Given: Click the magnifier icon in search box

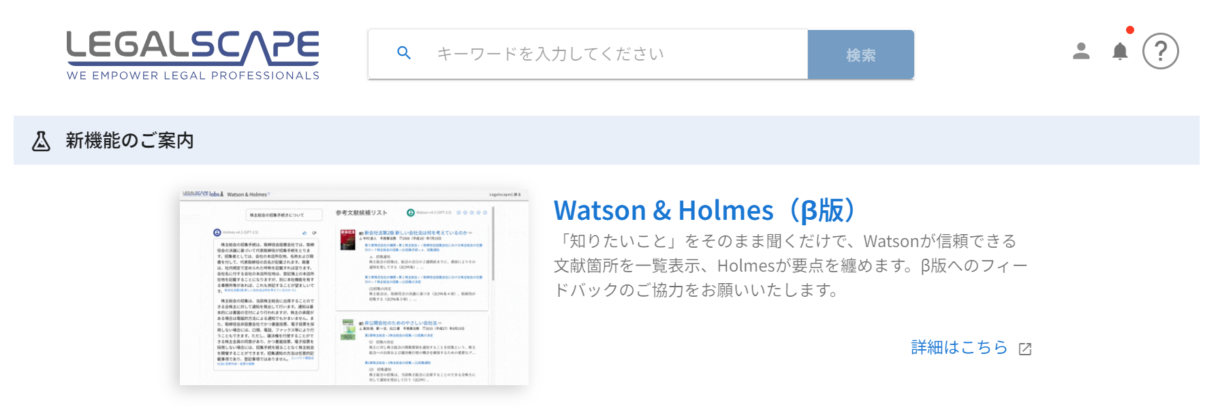Looking at the screenshot, I should (x=404, y=53).
